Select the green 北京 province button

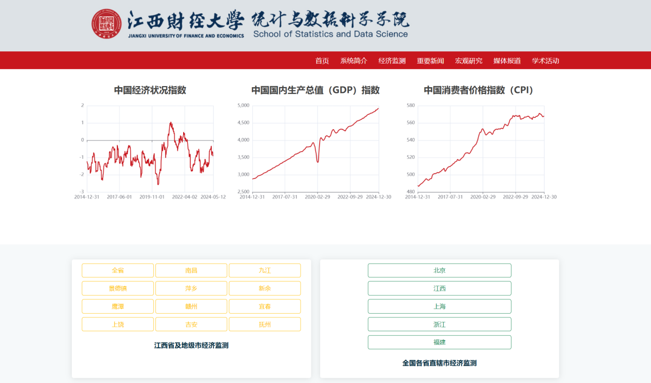[439, 270]
